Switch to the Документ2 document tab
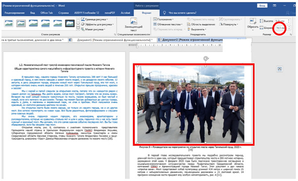 (x=192, y=40)
